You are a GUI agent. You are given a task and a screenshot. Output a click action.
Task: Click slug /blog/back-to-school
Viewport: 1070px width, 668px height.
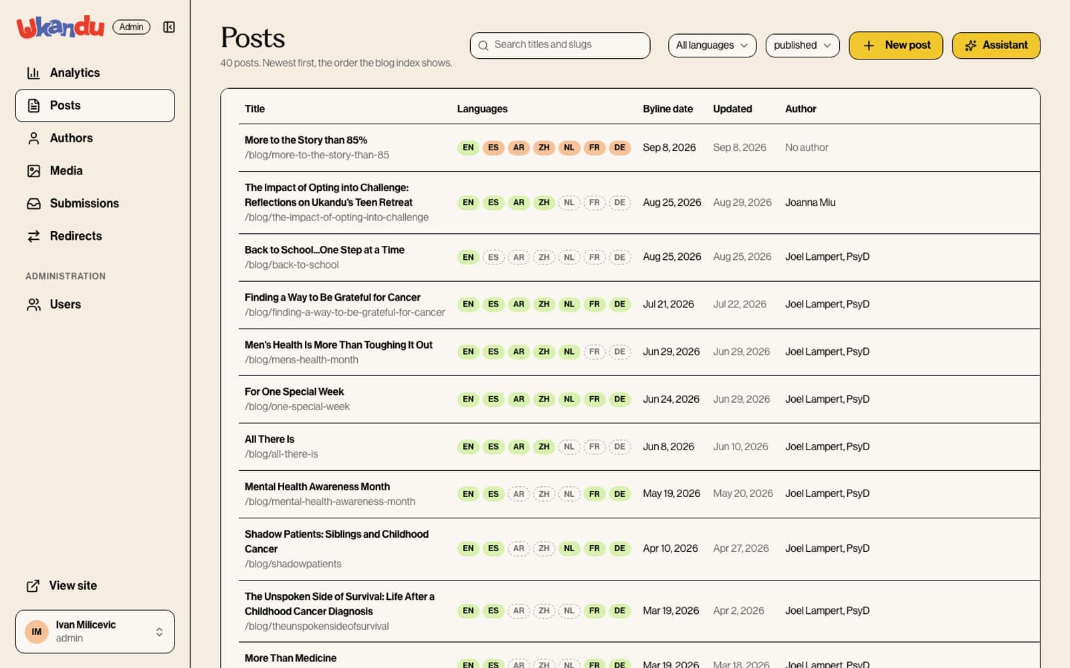tap(292, 265)
